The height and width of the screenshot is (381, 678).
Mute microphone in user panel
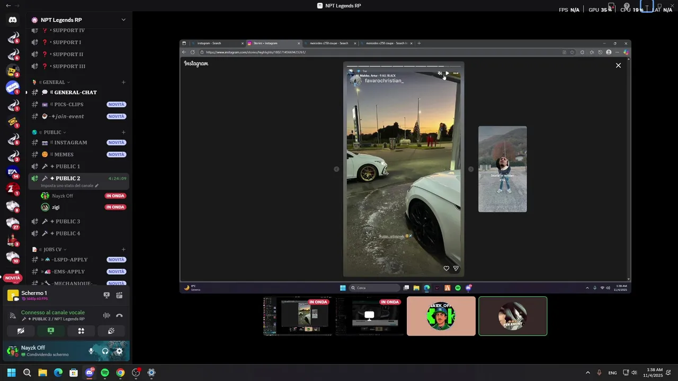[x=91, y=351]
